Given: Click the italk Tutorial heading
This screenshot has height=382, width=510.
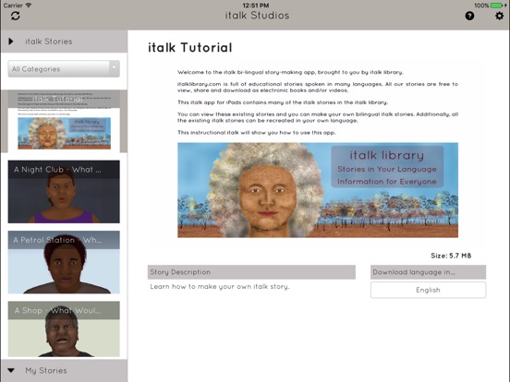Looking at the screenshot, I should [x=190, y=47].
